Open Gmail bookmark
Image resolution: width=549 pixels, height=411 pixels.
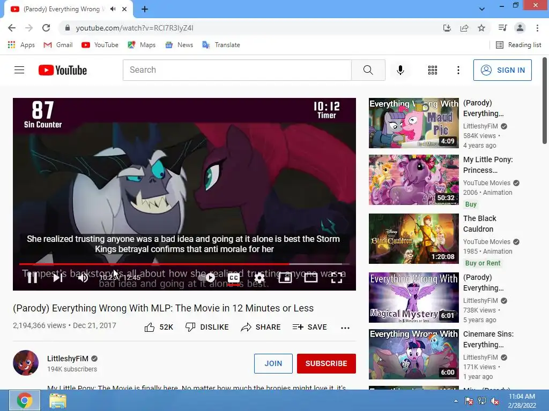tap(58, 45)
